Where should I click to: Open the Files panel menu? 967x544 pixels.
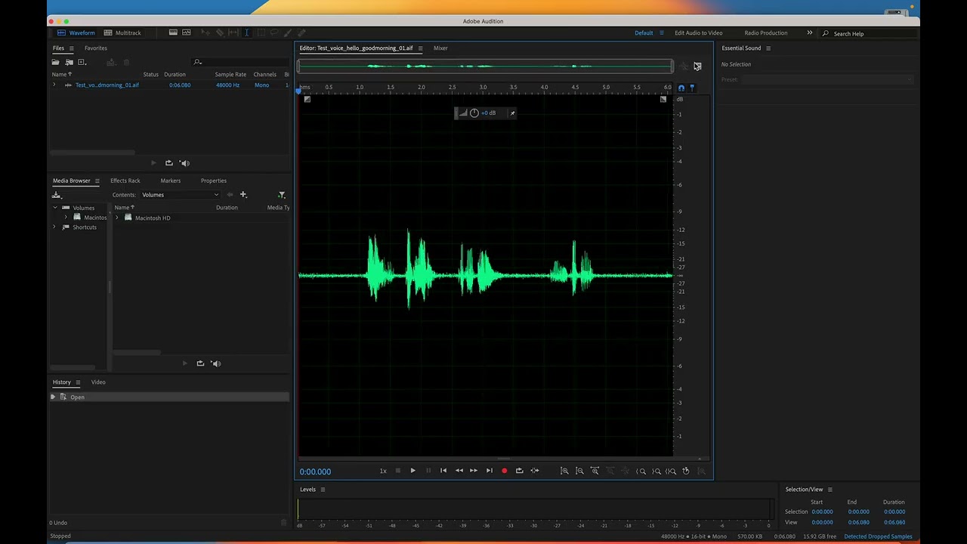pyautogui.click(x=72, y=48)
